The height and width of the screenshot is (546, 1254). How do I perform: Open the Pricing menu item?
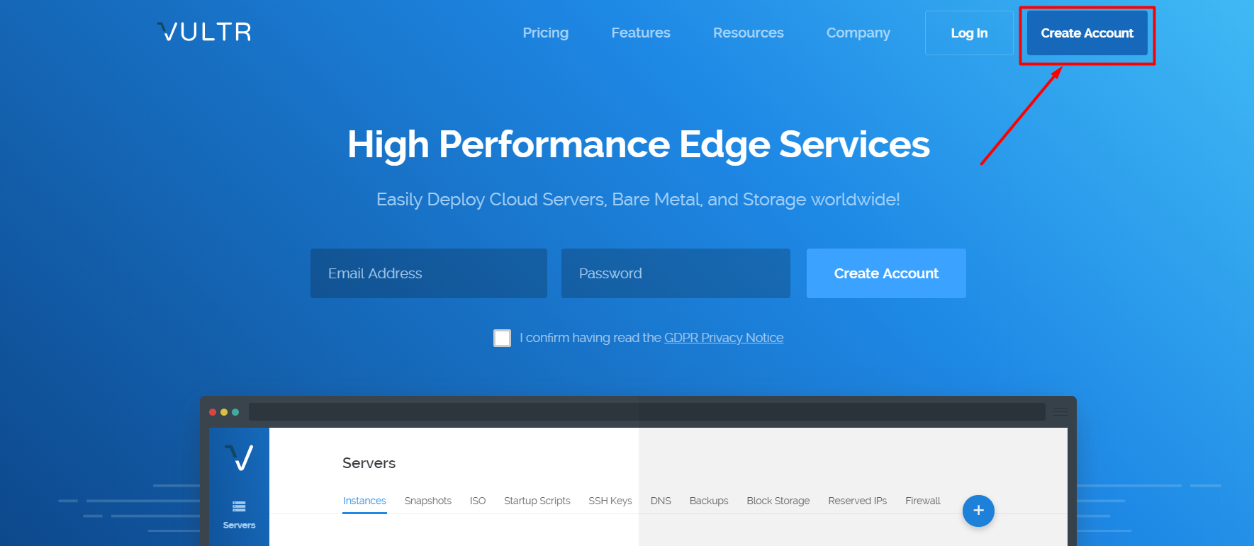point(546,33)
